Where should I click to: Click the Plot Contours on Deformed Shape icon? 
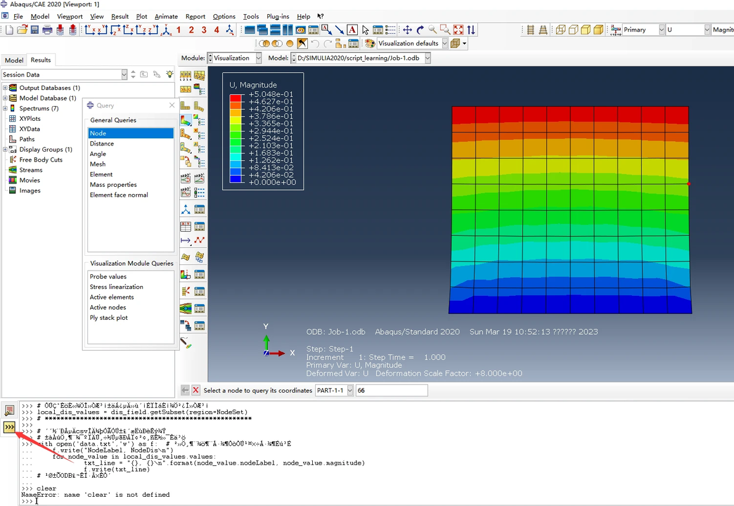click(x=185, y=121)
